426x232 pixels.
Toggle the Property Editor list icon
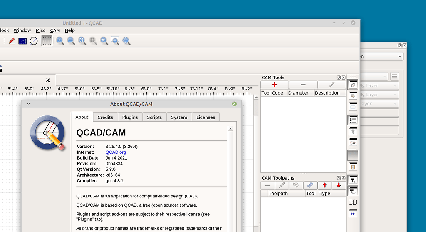pyautogui.click(x=353, y=120)
